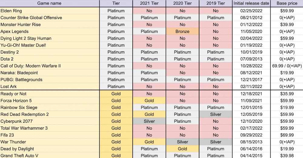Viewport: 303px width, 158px height.
Task: Select Forza Horizon 5's Gold 2021 cell
Action: click(x=149, y=101)
